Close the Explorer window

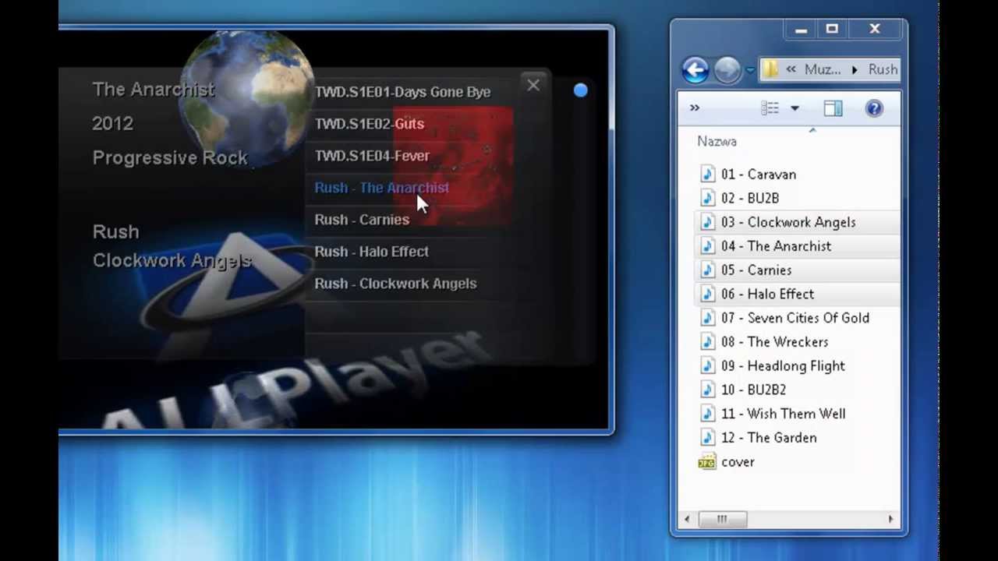[875, 30]
